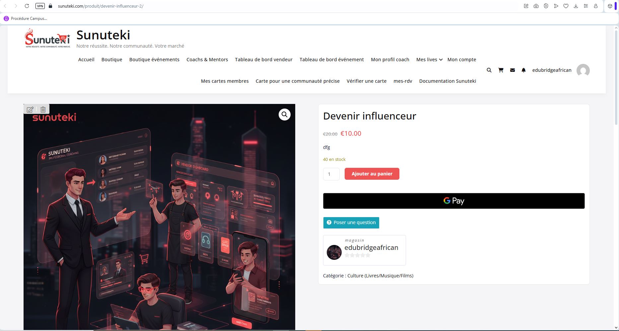The height and width of the screenshot is (331, 619).
Task: Click the product quantity input field
Action: coord(331,174)
